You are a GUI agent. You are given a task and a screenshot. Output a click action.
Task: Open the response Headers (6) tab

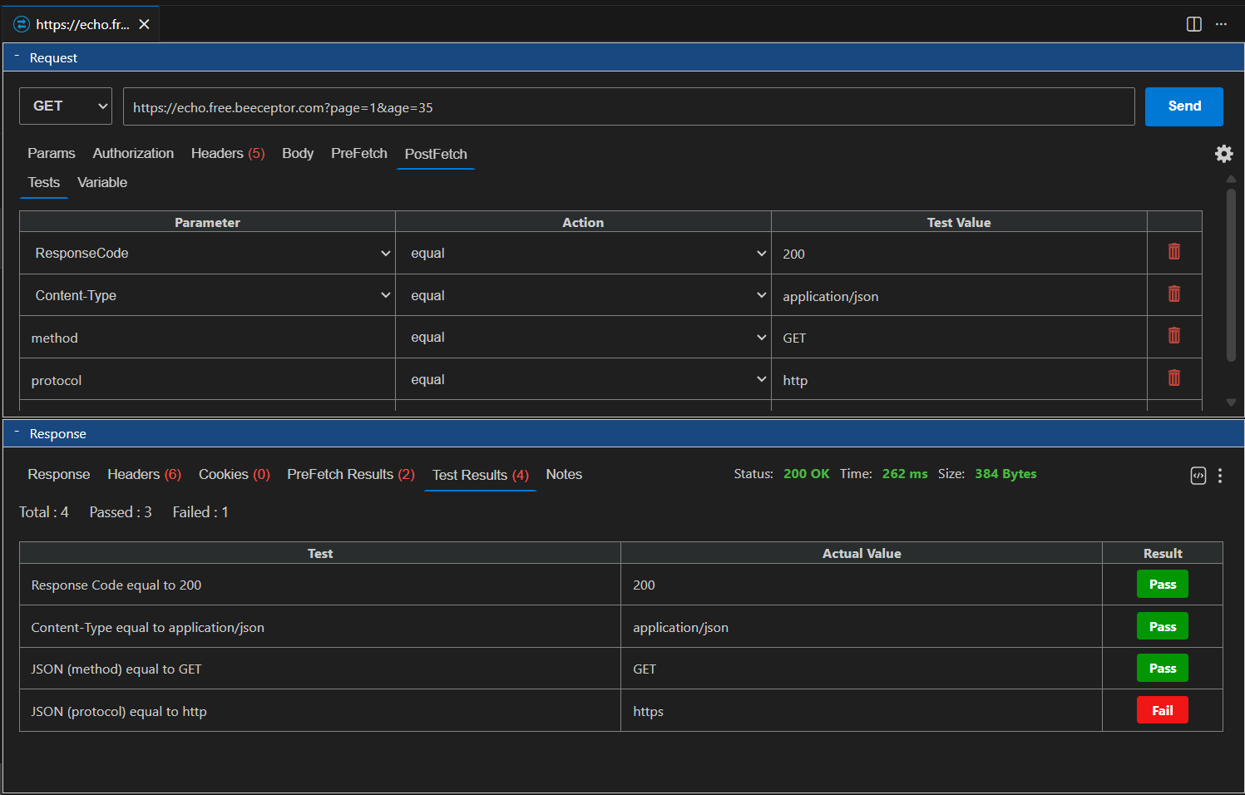click(144, 474)
